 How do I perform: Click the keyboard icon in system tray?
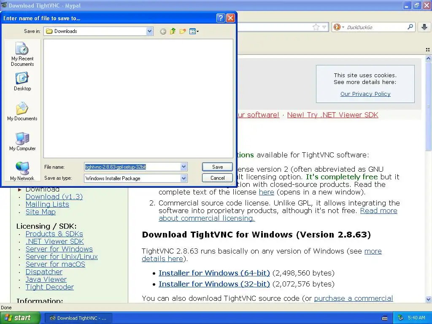[x=385, y=318]
